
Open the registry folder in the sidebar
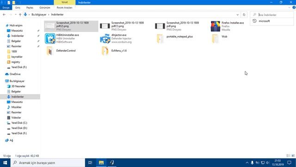coord(15,62)
